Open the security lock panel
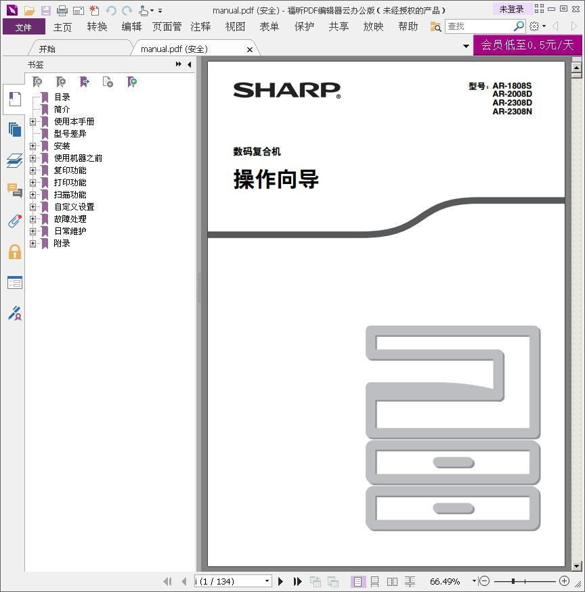The width and height of the screenshot is (585, 592). [15, 252]
